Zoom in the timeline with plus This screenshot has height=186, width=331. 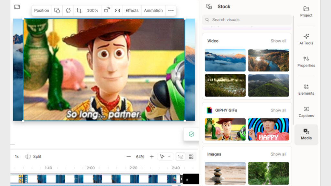coord(152,157)
